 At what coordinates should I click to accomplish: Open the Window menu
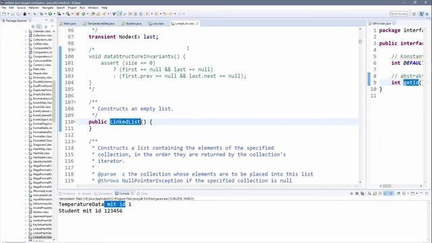point(93,7)
